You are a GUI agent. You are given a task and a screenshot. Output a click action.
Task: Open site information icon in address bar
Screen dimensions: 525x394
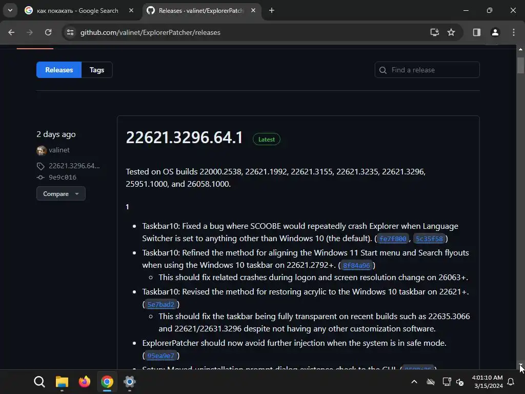point(70,32)
